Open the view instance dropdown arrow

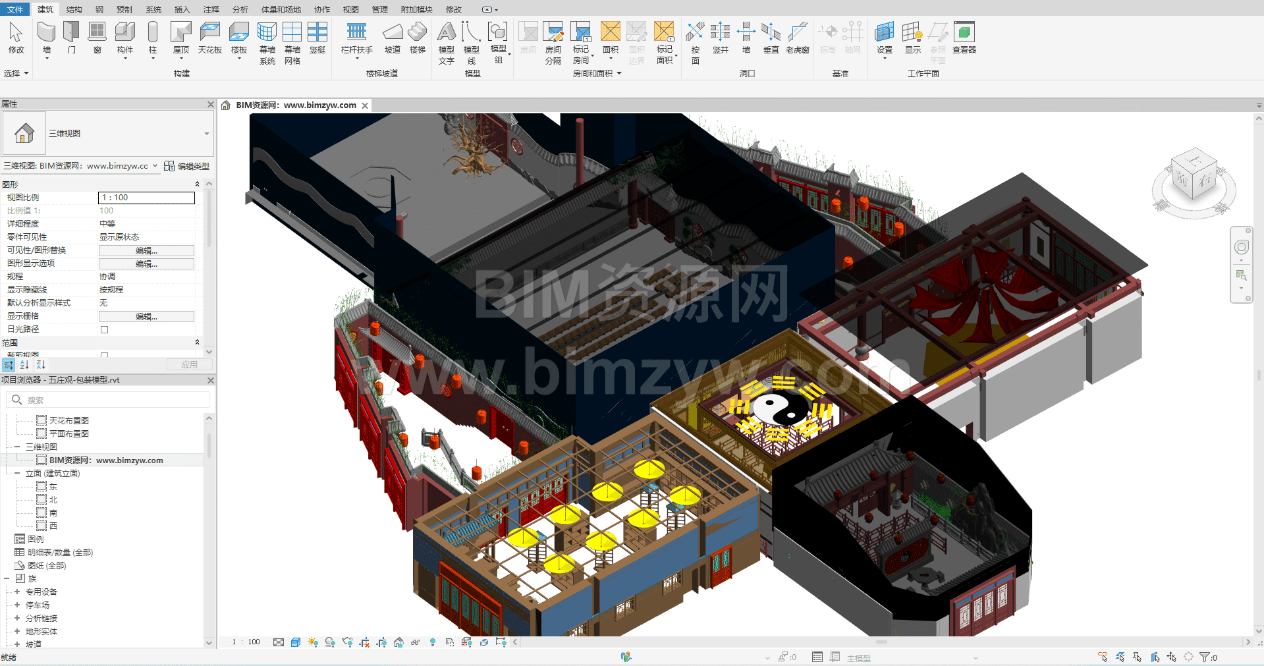[155, 166]
